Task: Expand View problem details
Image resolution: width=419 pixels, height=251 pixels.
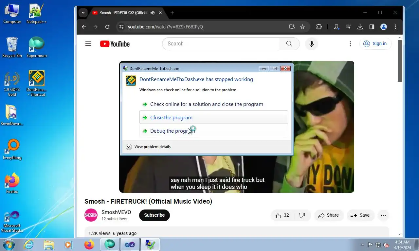Action: point(148,147)
